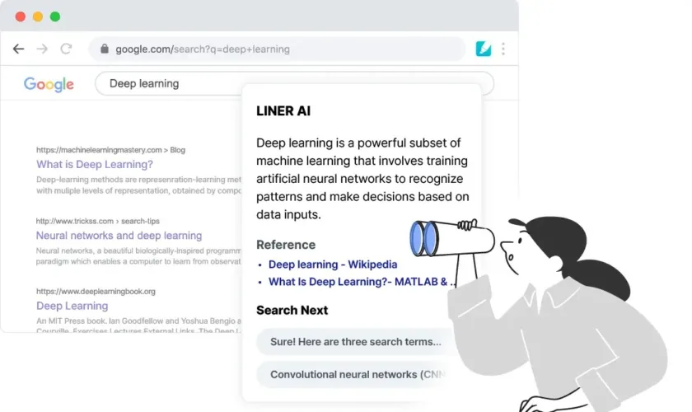Click the Google logo

click(49, 84)
